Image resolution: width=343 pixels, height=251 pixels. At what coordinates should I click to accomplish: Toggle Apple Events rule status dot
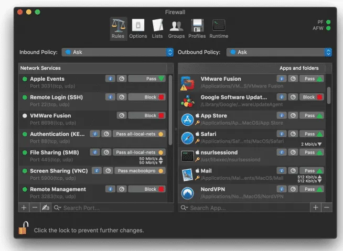(25, 79)
